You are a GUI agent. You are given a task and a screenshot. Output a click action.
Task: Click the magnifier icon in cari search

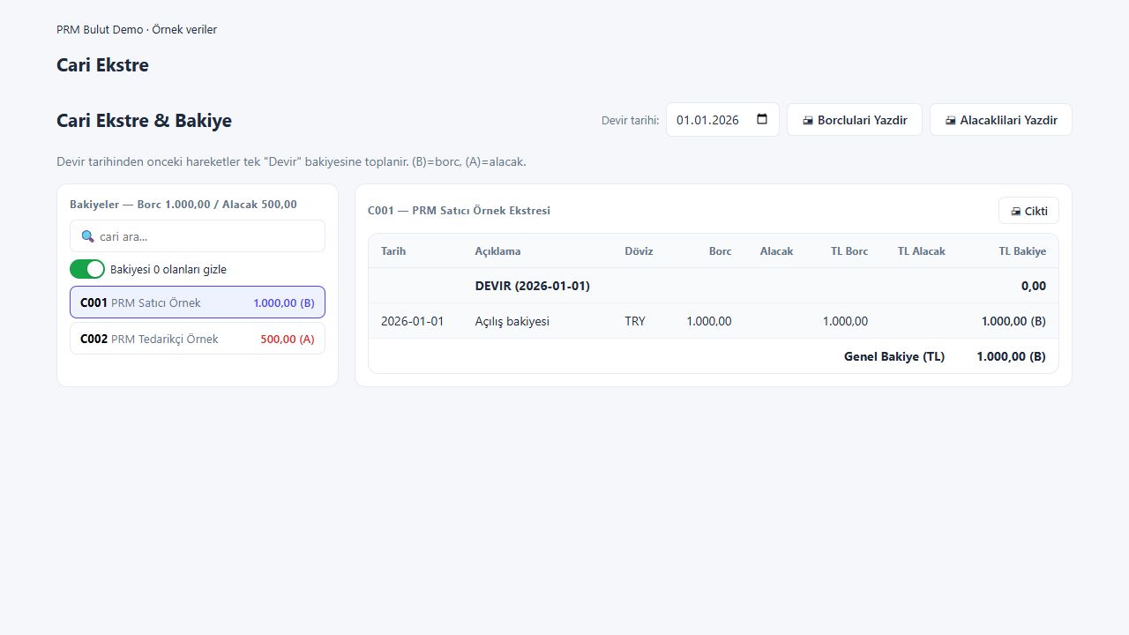click(87, 236)
